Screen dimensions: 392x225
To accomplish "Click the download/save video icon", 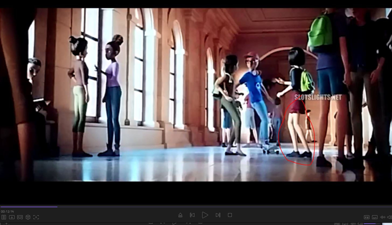I will 12,217.
